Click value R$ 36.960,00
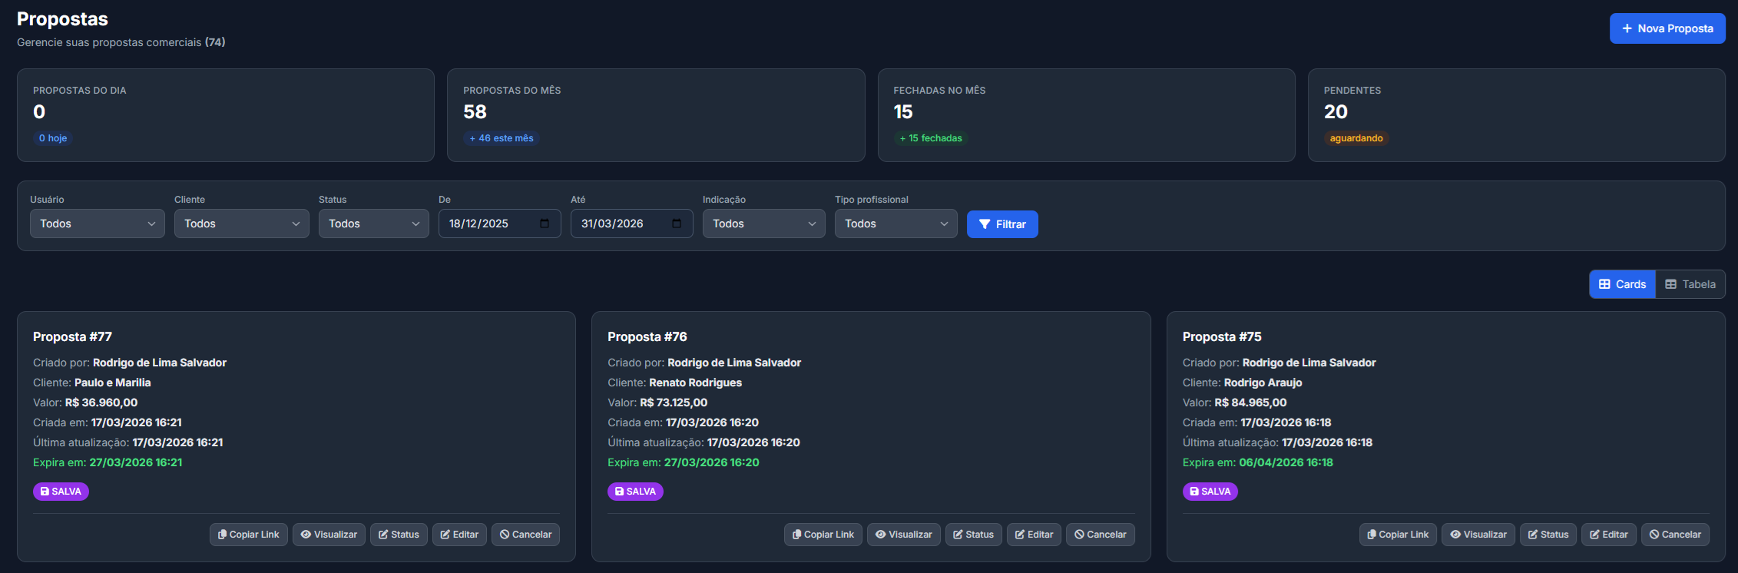 tap(101, 402)
